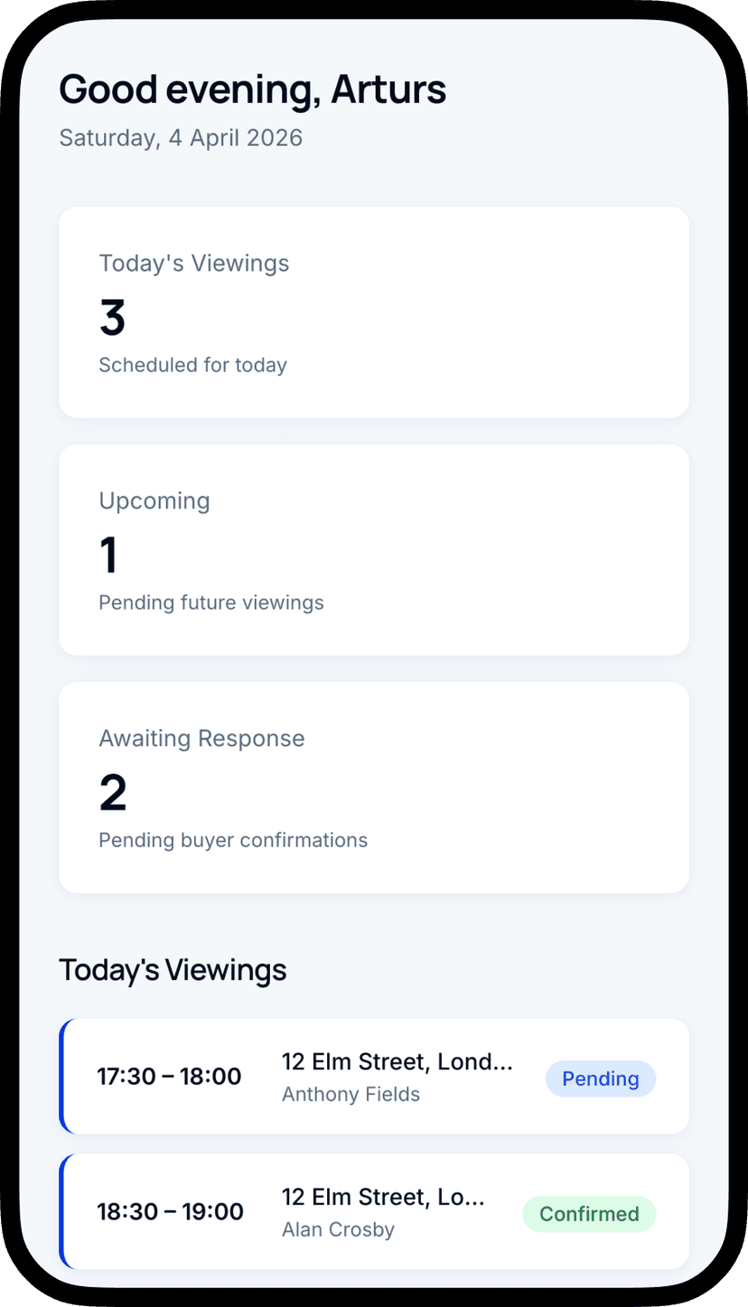Tap the Pending status badge
This screenshot has height=1307, width=748.
[x=600, y=1078]
